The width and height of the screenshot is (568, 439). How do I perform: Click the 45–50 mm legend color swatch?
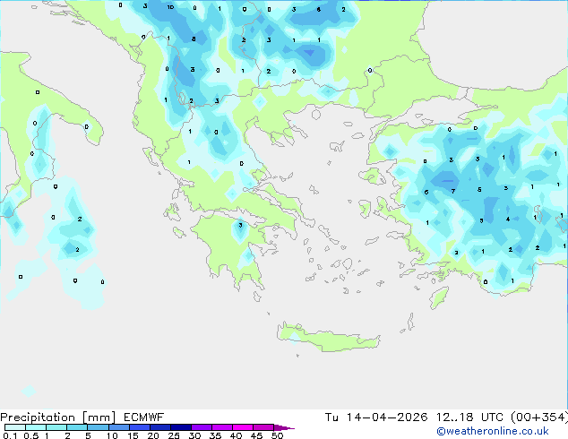coord(263,427)
